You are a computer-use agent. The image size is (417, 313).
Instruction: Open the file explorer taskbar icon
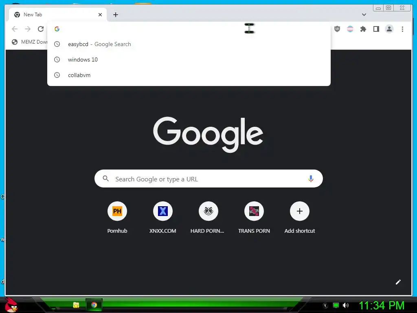(x=76, y=305)
